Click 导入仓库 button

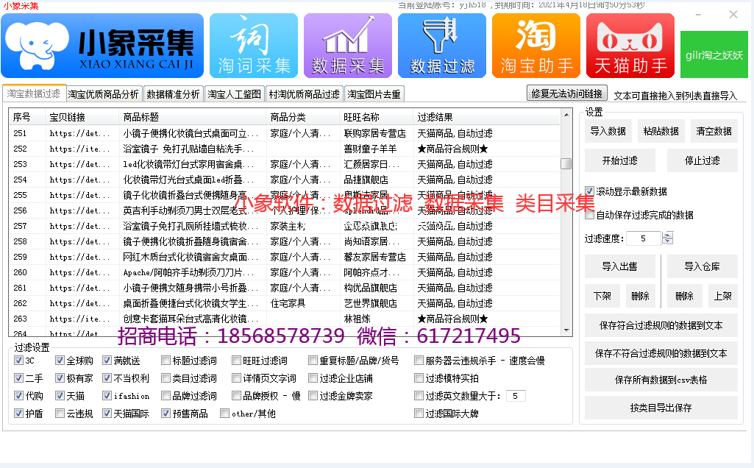[702, 266]
